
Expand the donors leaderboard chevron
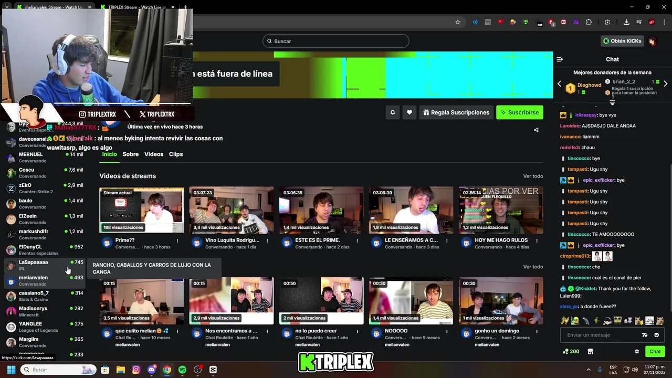click(612, 103)
